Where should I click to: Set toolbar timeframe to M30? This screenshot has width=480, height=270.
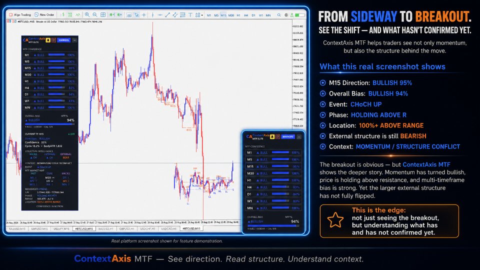[231, 15]
